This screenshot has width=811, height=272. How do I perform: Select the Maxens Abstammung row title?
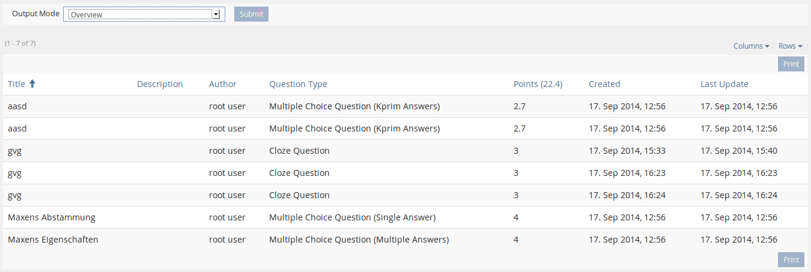52,217
